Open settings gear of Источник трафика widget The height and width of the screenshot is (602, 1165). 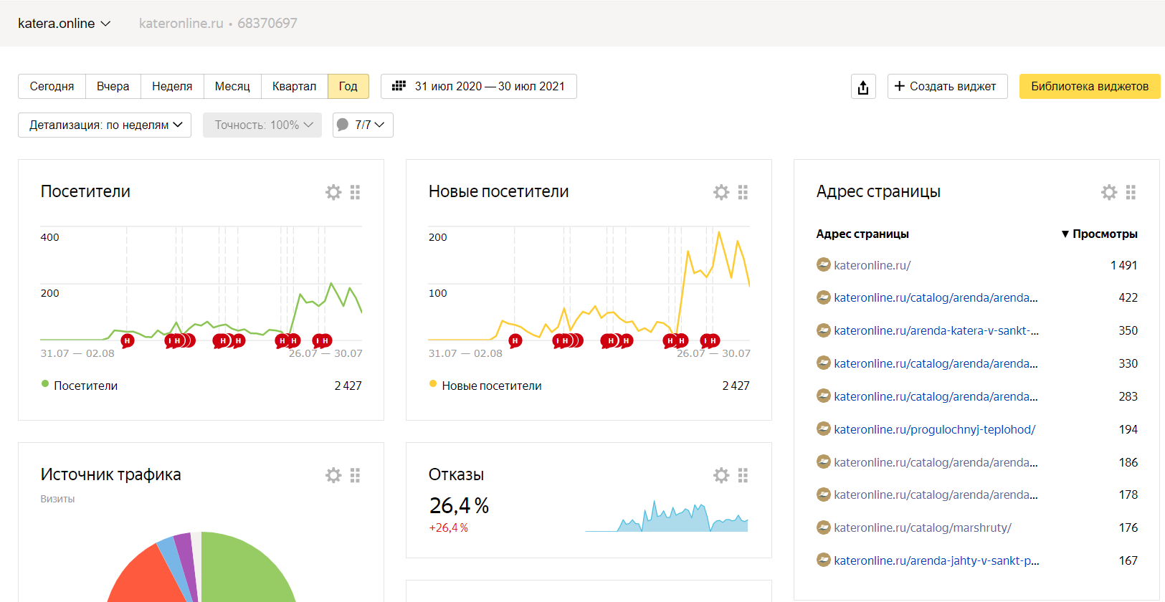(x=333, y=475)
